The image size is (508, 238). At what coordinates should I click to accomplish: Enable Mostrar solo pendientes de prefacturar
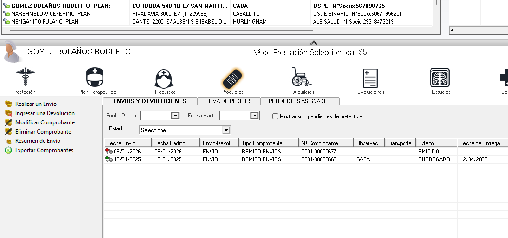coord(276,116)
